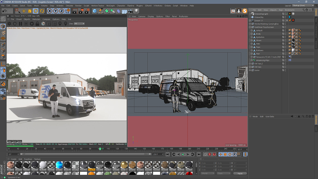Toggle Y axis lock
Viewport: 318px width, 179px height.
pyautogui.click(x=56, y=11)
